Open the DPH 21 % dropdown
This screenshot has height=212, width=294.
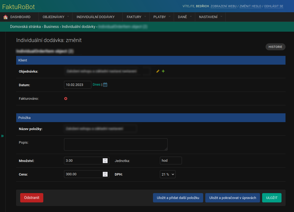[168, 174]
